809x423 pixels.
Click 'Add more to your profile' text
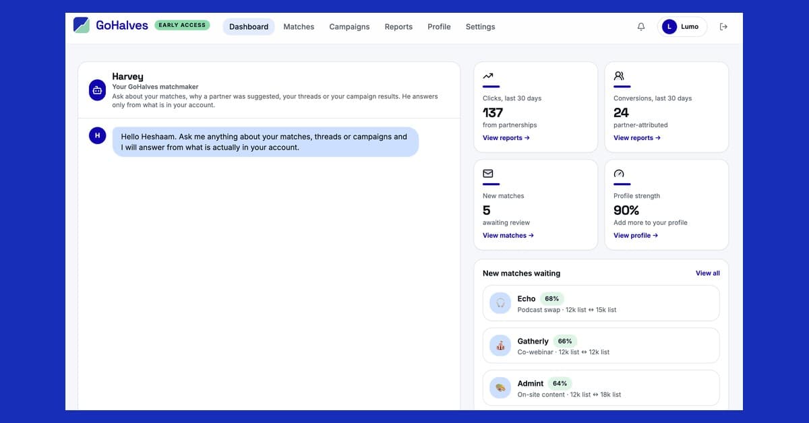pyautogui.click(x=651, y=223)
